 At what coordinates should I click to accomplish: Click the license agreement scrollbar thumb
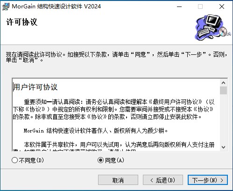pos(224,90)
